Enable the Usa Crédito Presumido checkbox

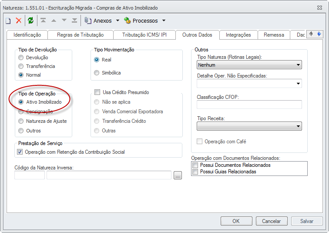(x=97, y=92)
